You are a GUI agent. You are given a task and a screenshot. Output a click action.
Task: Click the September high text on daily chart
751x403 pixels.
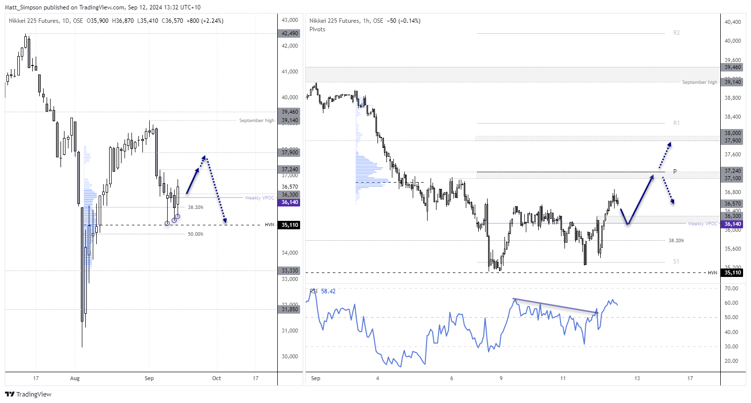[x=256, y=121]
